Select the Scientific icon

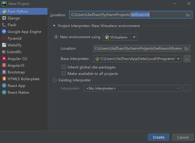point(4,52)
